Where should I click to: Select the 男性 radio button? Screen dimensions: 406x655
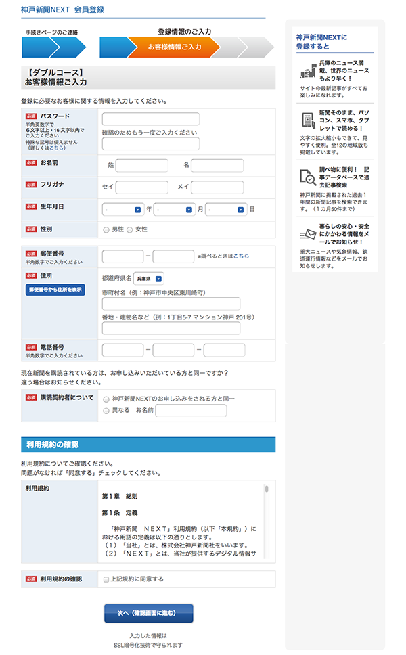click(x=106, y=230)
